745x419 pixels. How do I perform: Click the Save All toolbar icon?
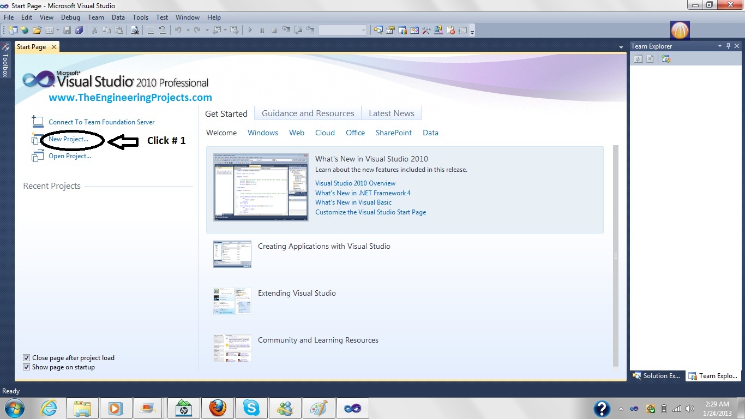coord(79,30)
